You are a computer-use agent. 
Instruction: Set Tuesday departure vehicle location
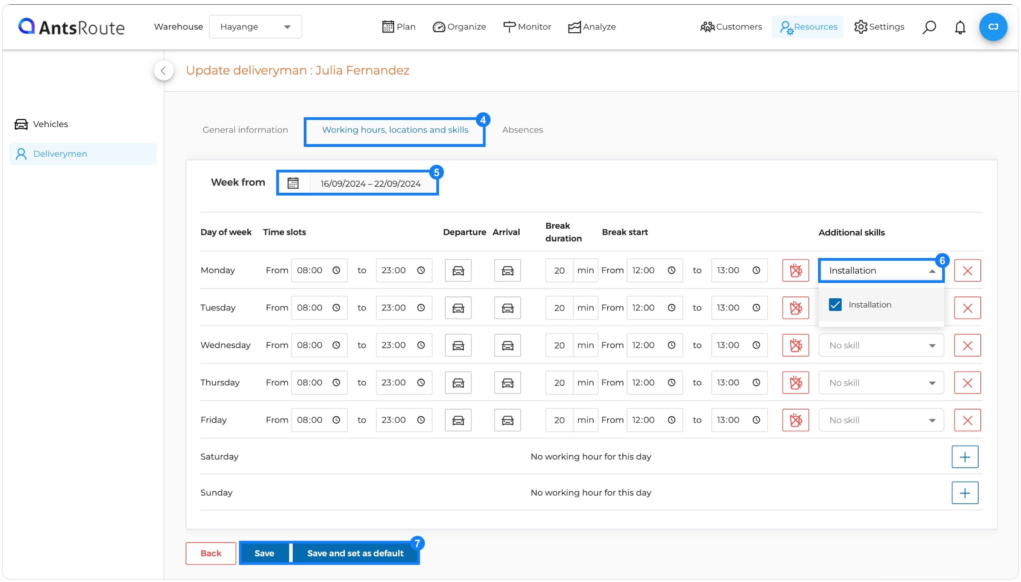[x=458, y=308]
